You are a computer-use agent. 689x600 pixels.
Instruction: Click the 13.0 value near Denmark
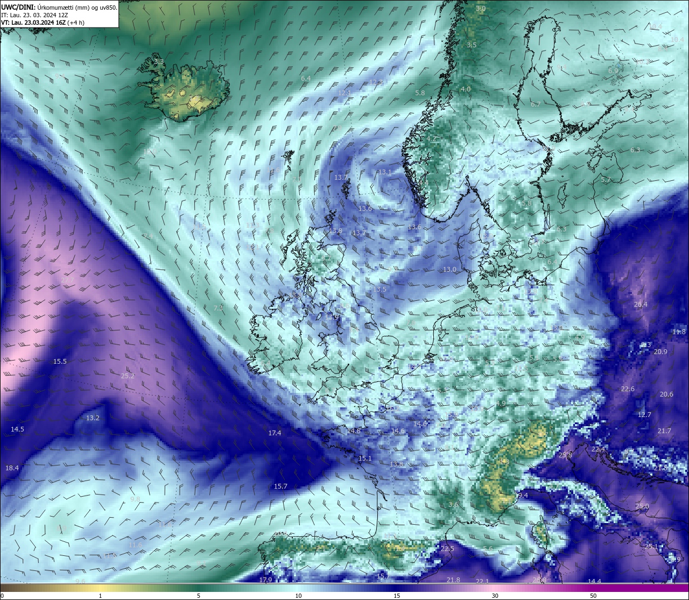click(449, 269)
